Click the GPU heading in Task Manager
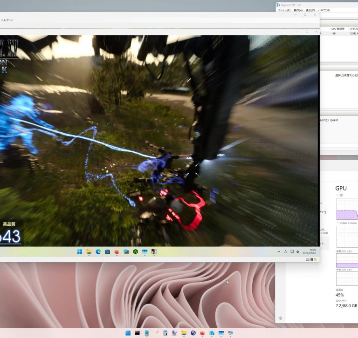 [x=341, y=188]
